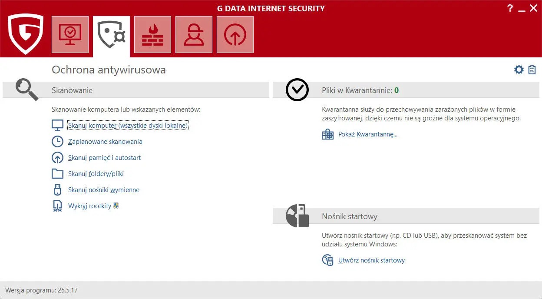542x299 pixels.
Task: Select the quarantine cage icon near Pokaż Kwarantannę
Action: pos(327,134)
